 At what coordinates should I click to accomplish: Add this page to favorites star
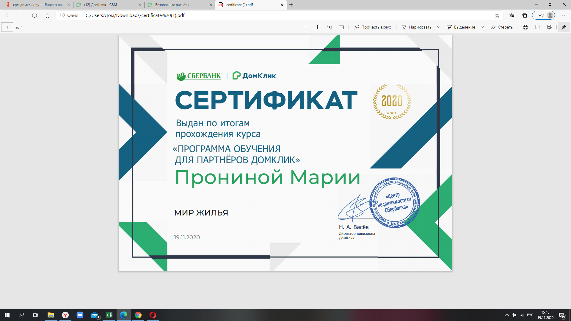coord(497,15)
